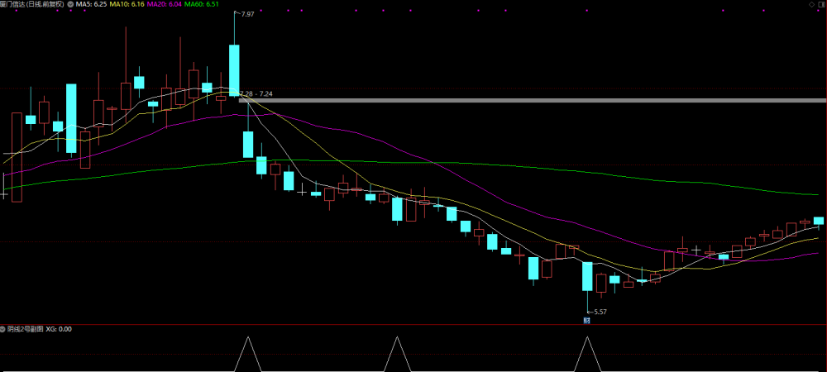The image size is (827, 372).
Task: Select the yellow MA10: 6.16 label
Action: click(x=126, y=3)
